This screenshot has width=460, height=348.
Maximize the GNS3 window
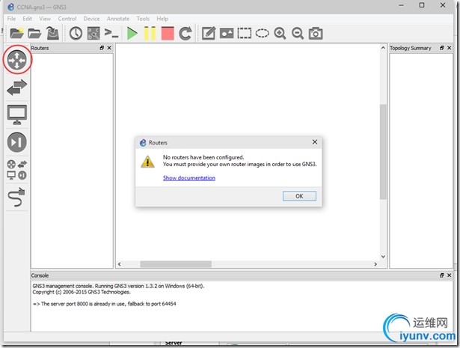[x=422, y=5]
